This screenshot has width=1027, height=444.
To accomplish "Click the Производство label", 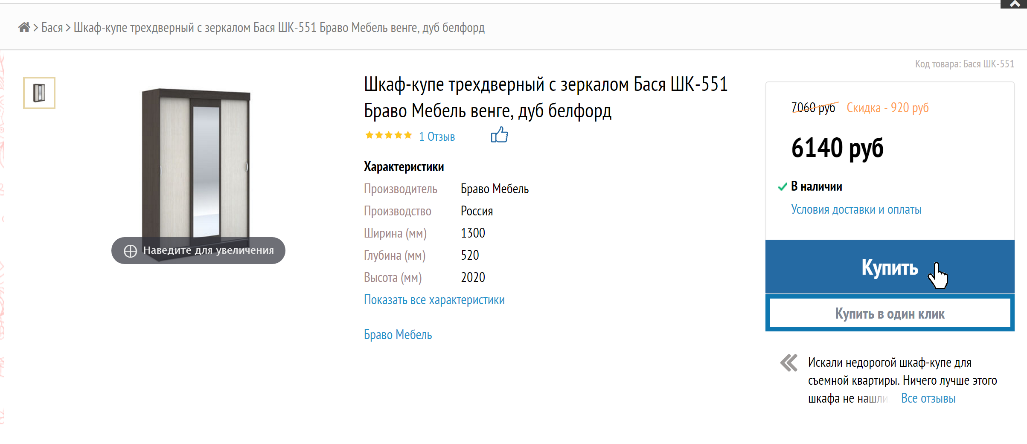I will tap(397, 211).
